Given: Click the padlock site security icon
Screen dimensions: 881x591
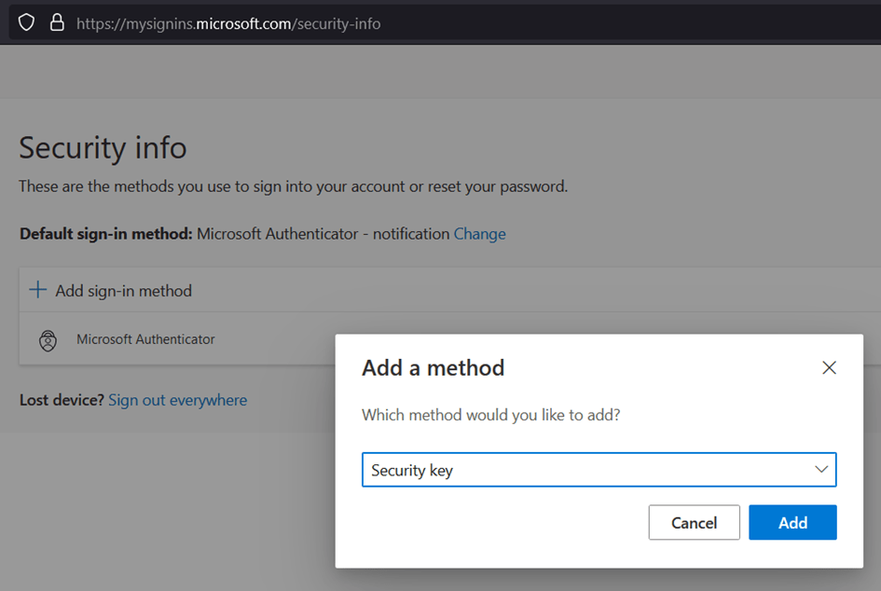Looking at the screenshot, I should 57,22.
